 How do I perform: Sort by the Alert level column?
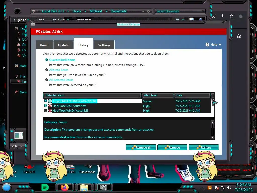[158, 95]
